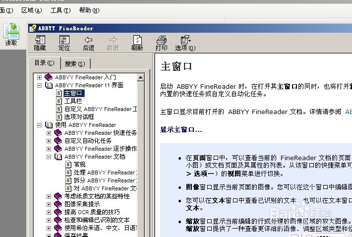Image resolution: width=352 pixels, height=237 pixels.
Task: Click the open book icon beside ABBYY FineReader 文档
Action: (58, 157)
